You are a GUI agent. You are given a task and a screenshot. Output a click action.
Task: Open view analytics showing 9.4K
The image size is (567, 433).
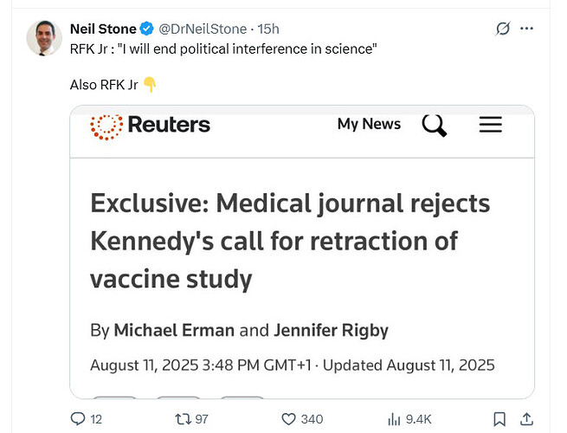click(396, 418)
